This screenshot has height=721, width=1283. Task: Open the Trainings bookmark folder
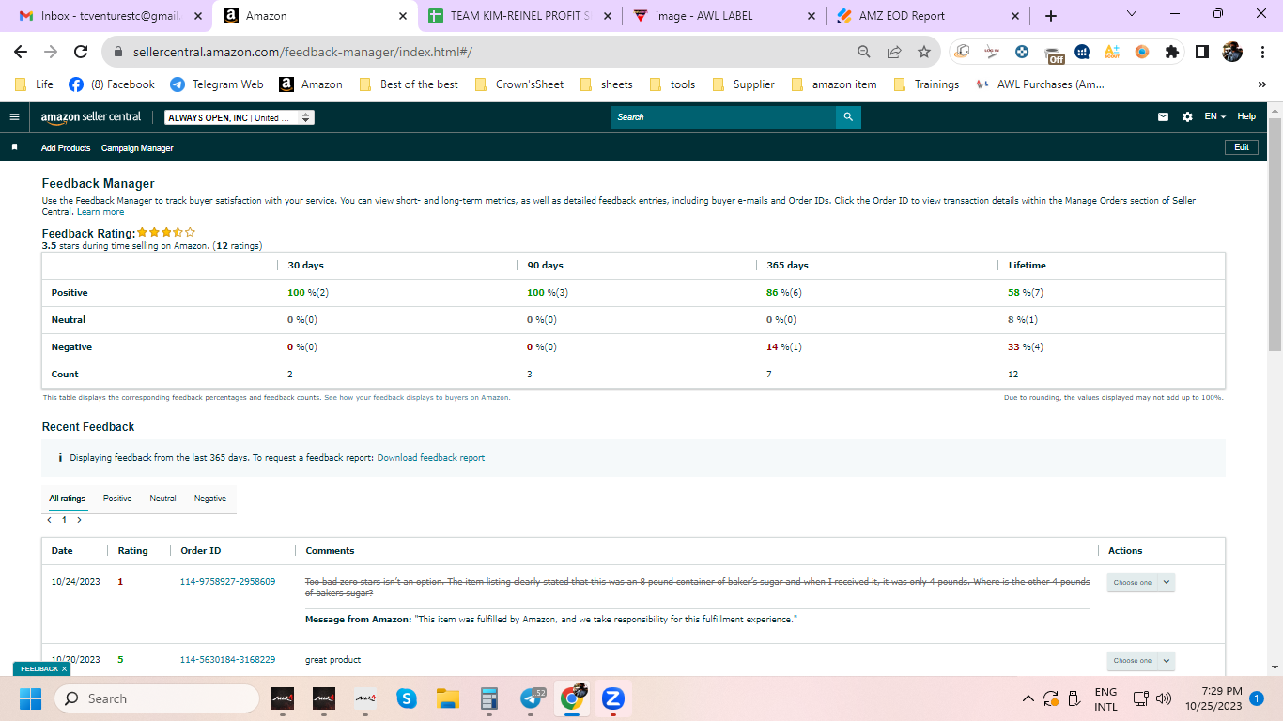pos(927,84)
